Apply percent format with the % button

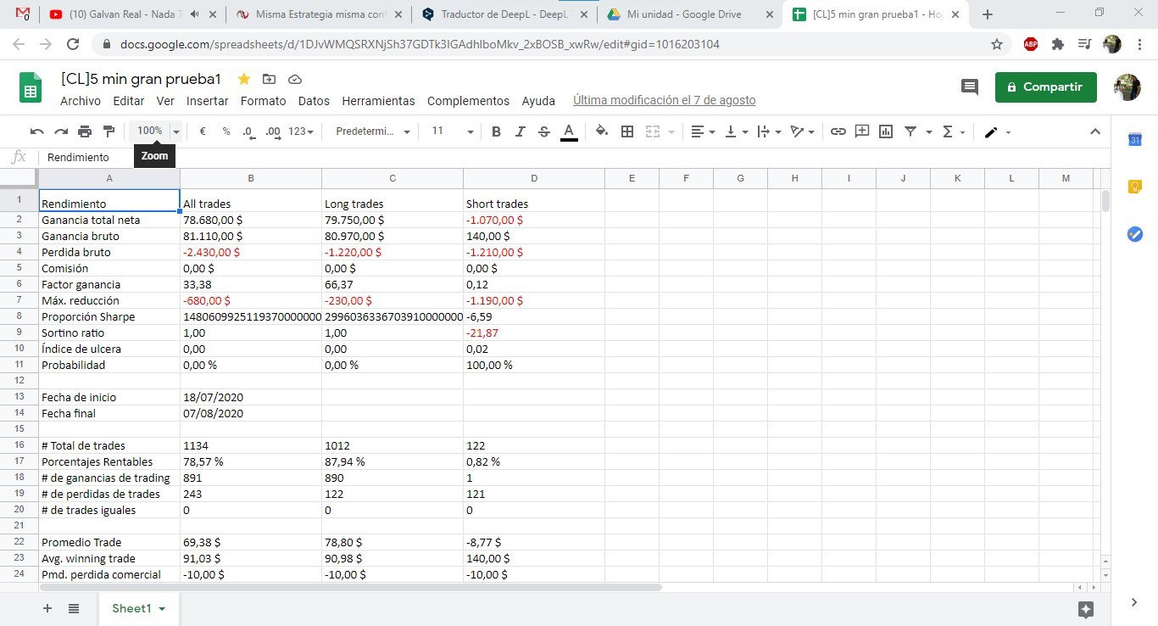tap(226, 131)
